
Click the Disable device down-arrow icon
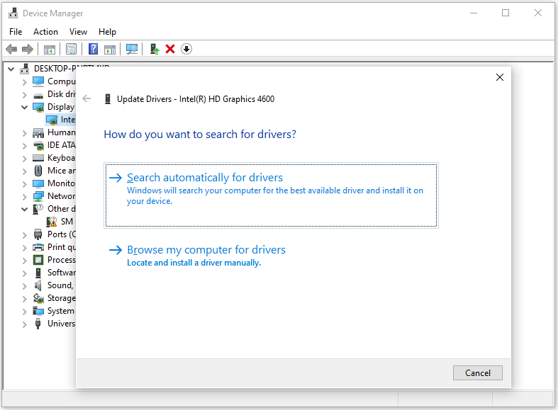(x=186, y=49)
